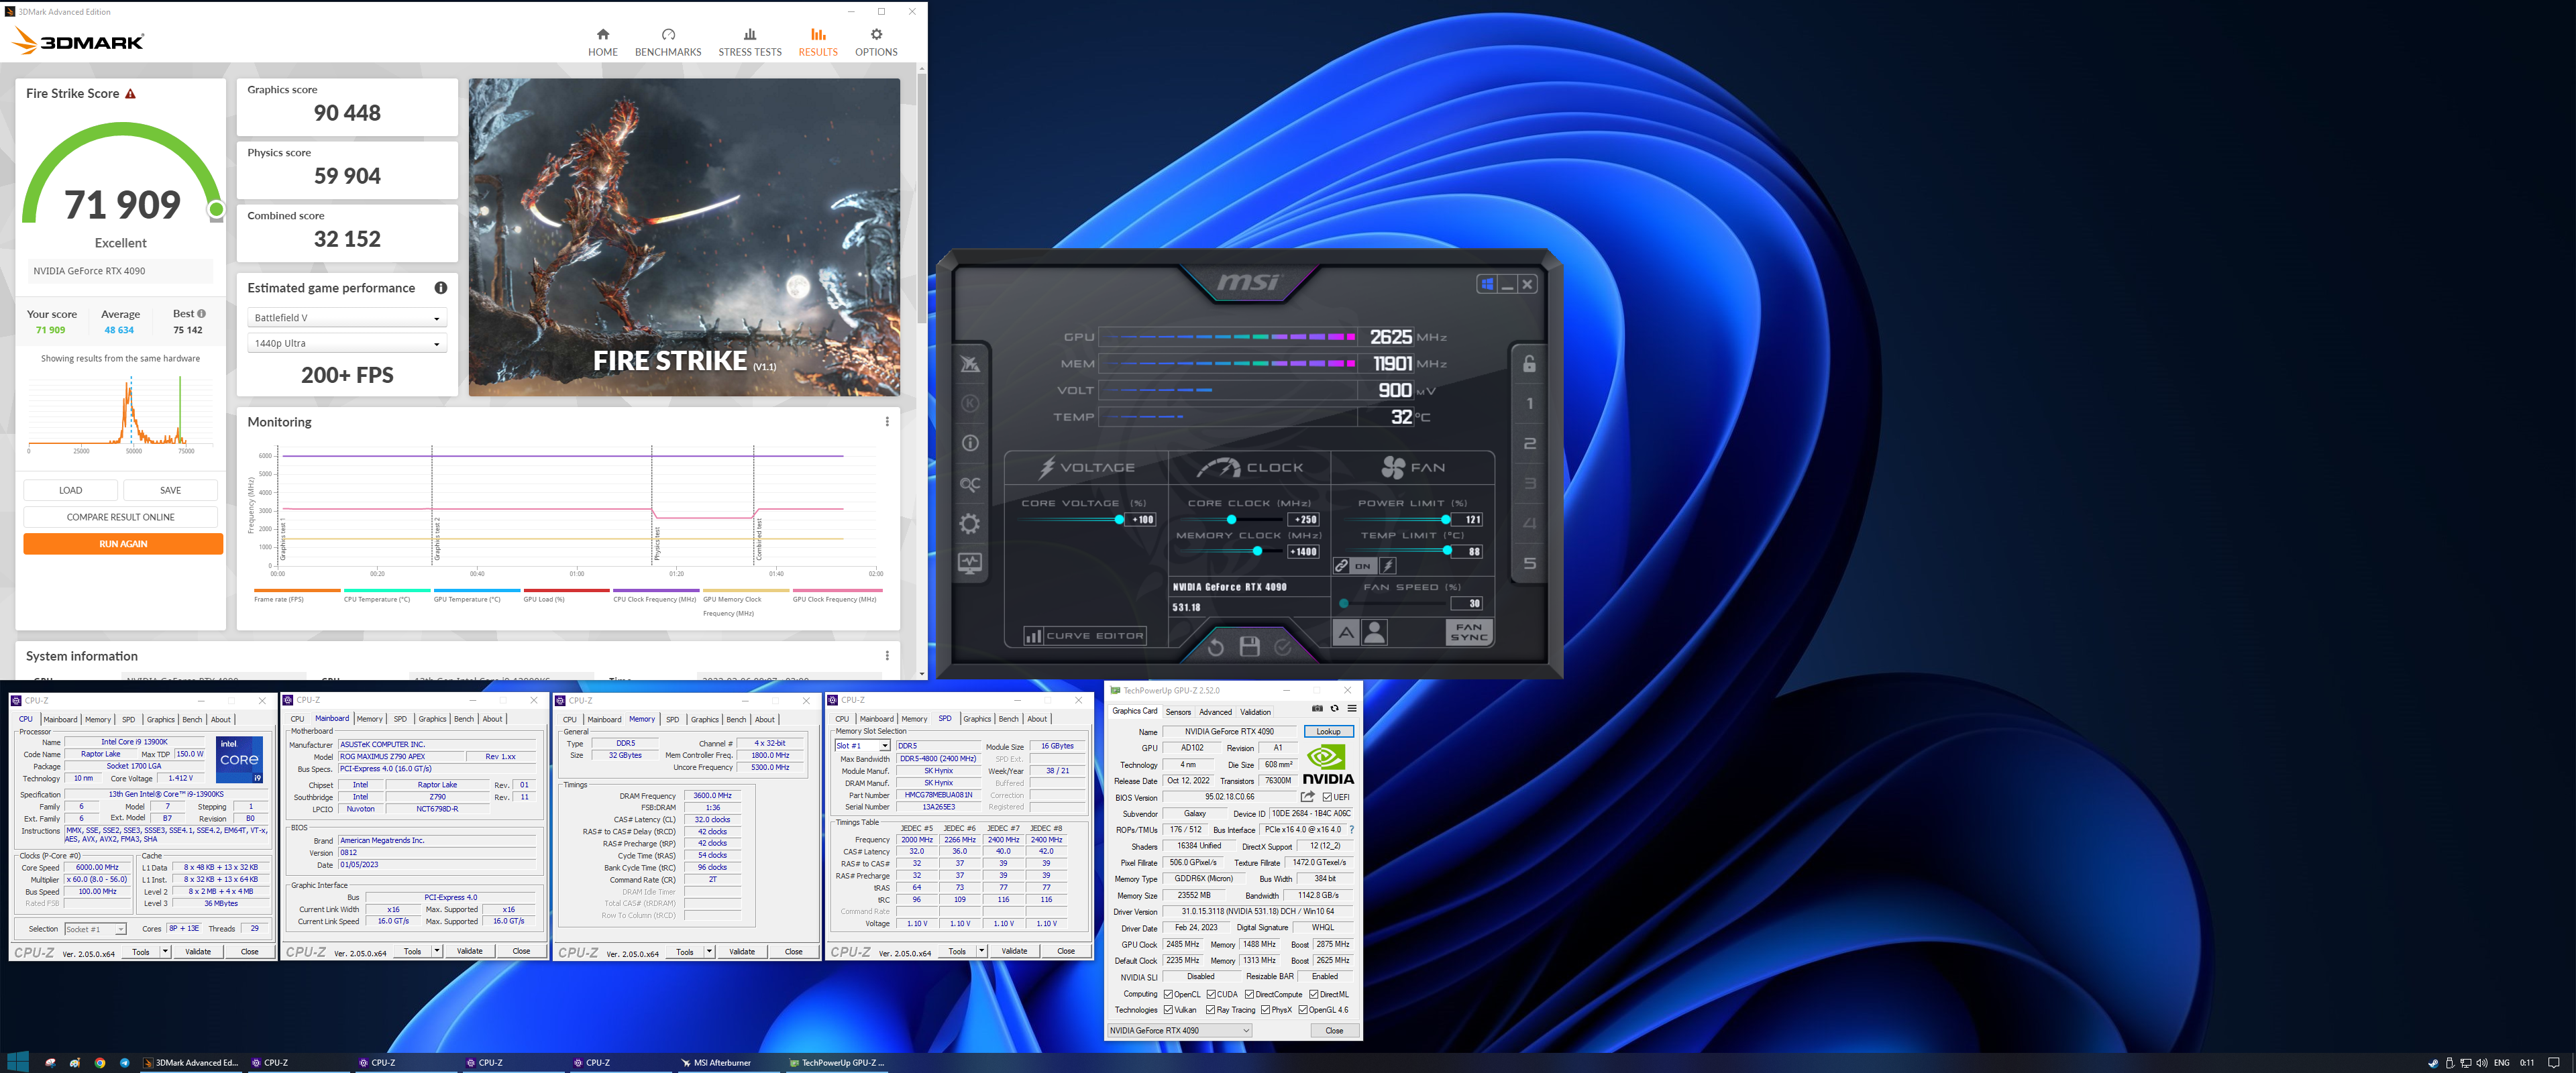Image resolution: width=2576 pixels, height=1073 pixels.
Task: Open Battlefield V game dropdown
Action: [x=347, y=318]
